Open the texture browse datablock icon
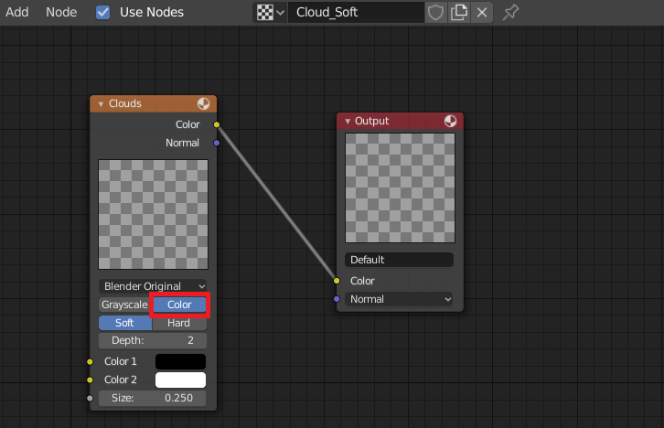The width and height of the screenshot is (664, 428). coord(270,12)
